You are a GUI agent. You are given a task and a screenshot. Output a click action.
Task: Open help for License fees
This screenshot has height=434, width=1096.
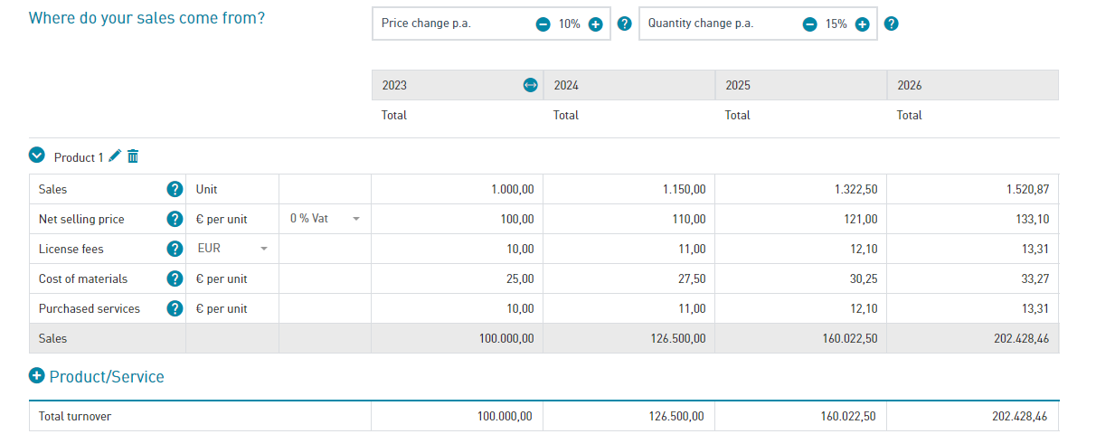[x=175, y=249]
